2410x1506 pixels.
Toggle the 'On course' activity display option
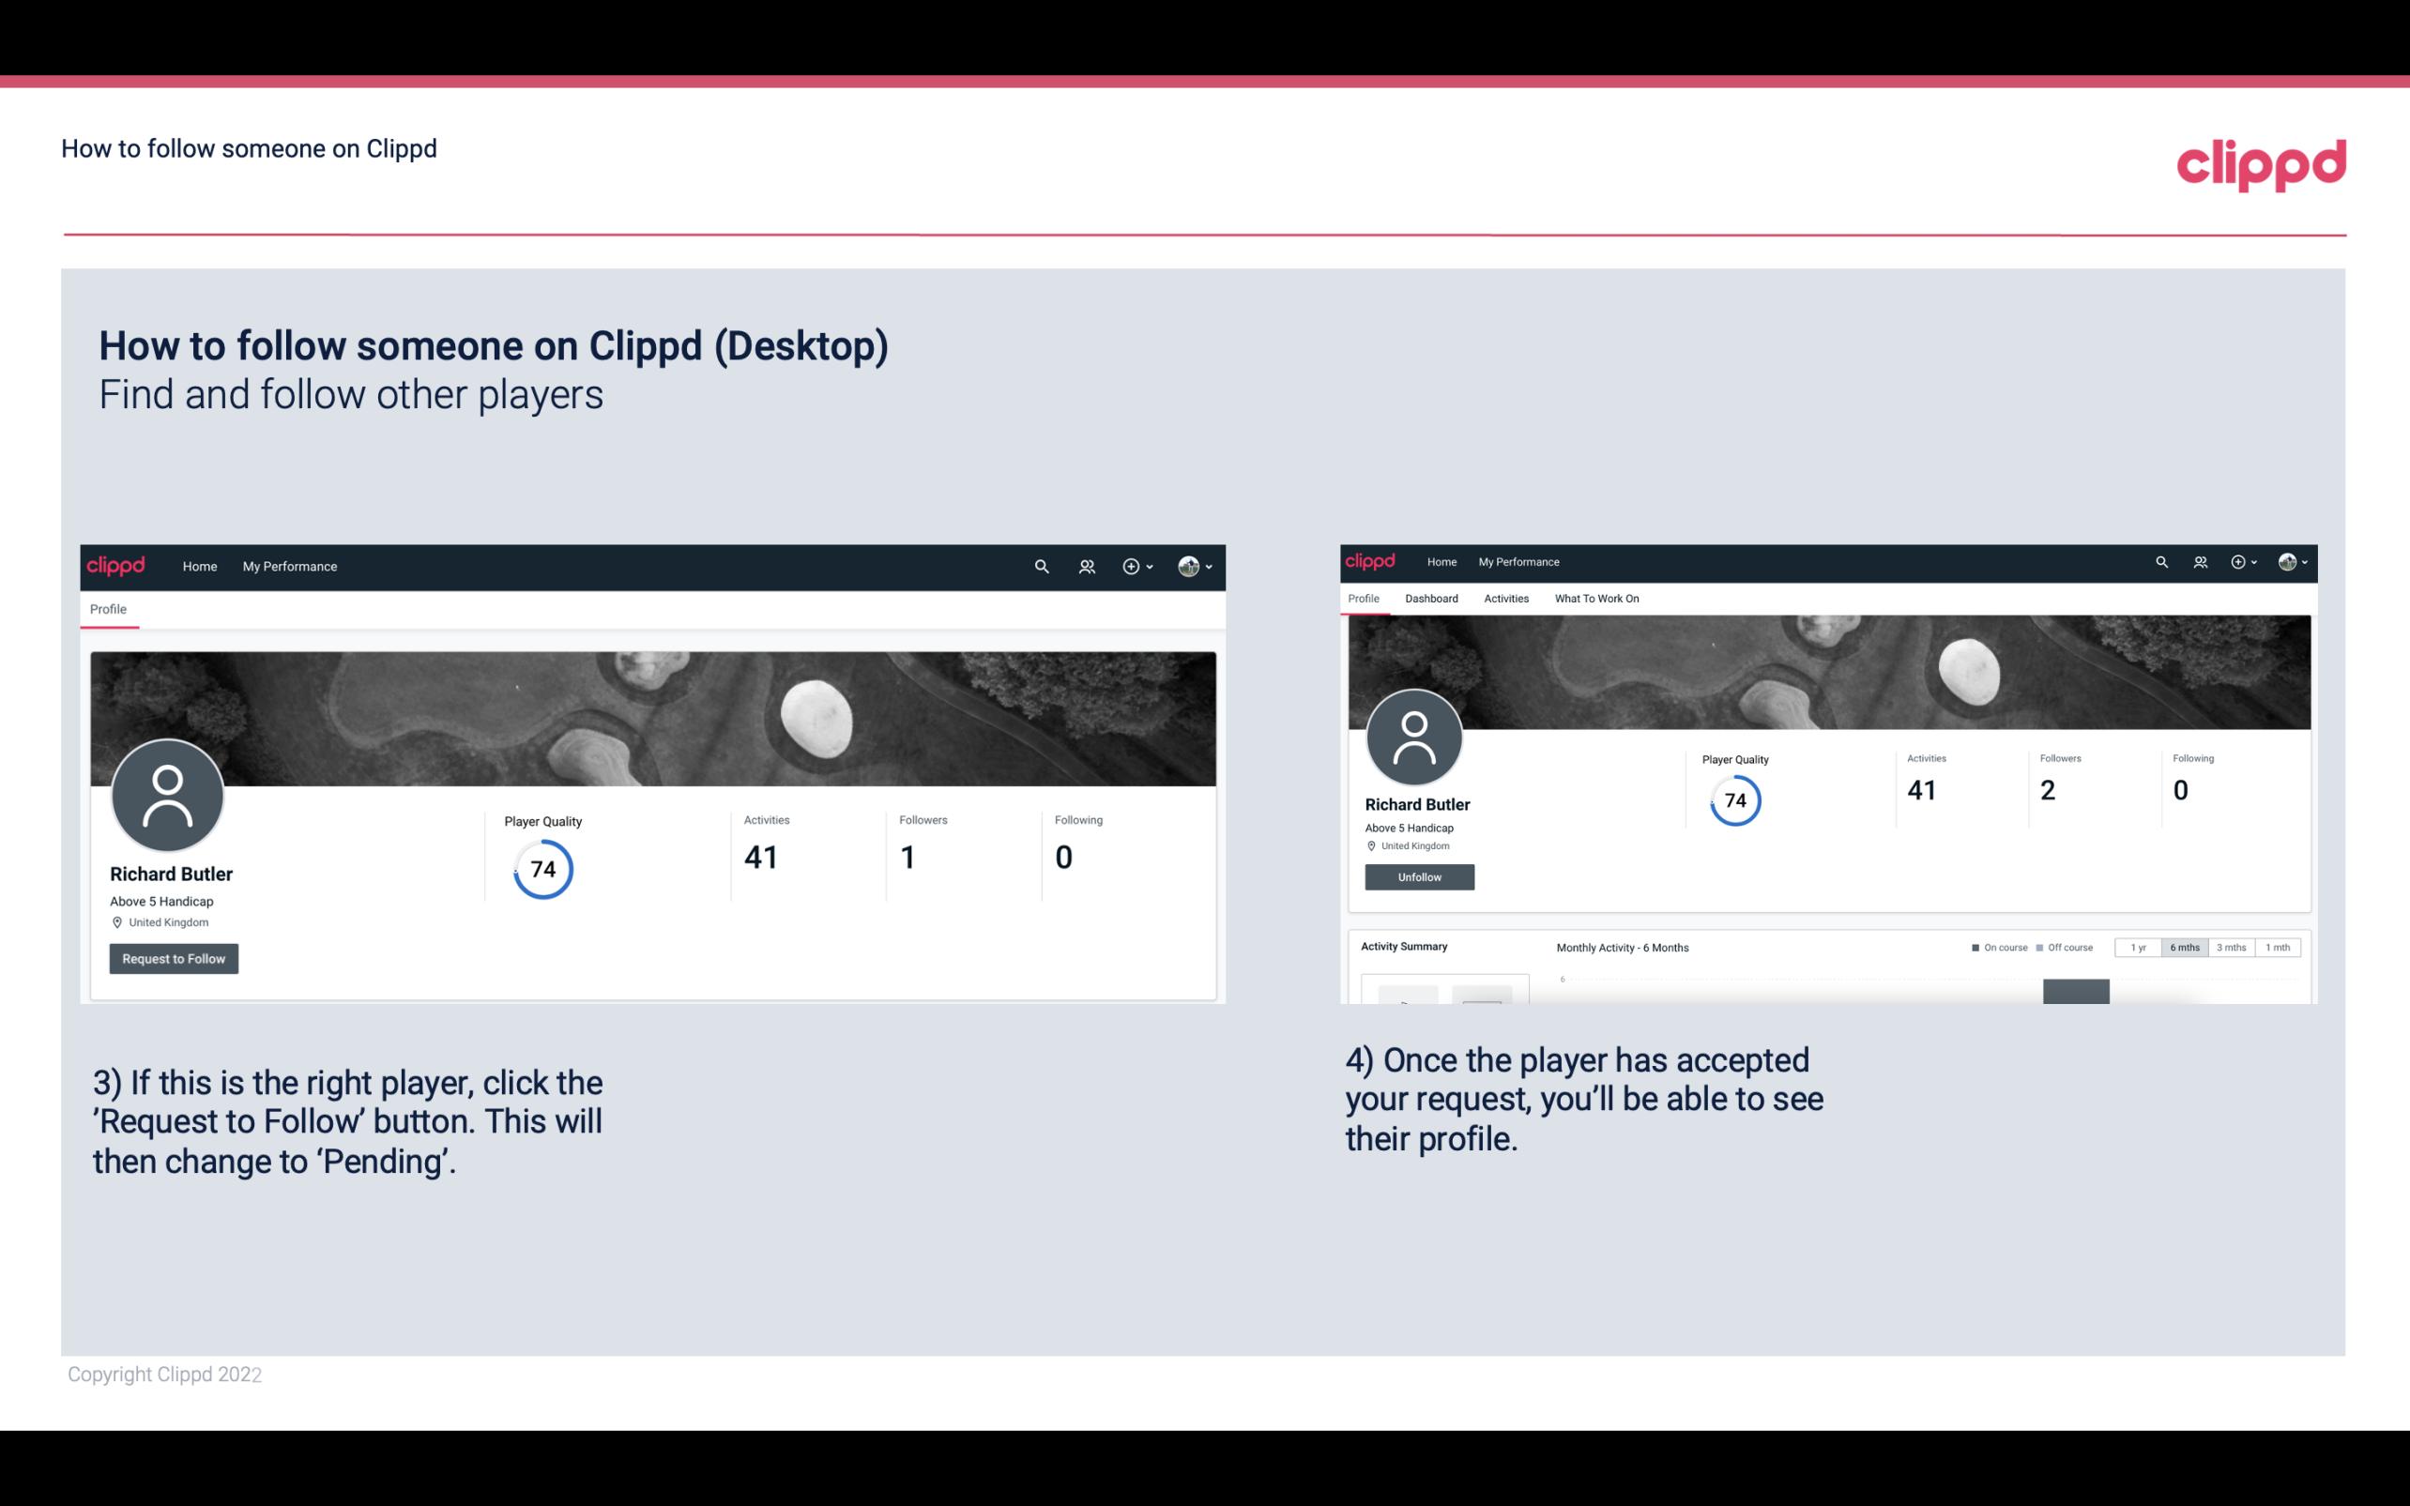point(1973,948)
